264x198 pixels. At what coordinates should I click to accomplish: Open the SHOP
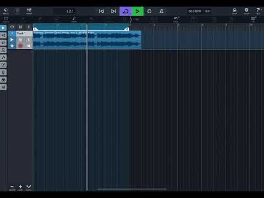(x=235, y=12)
